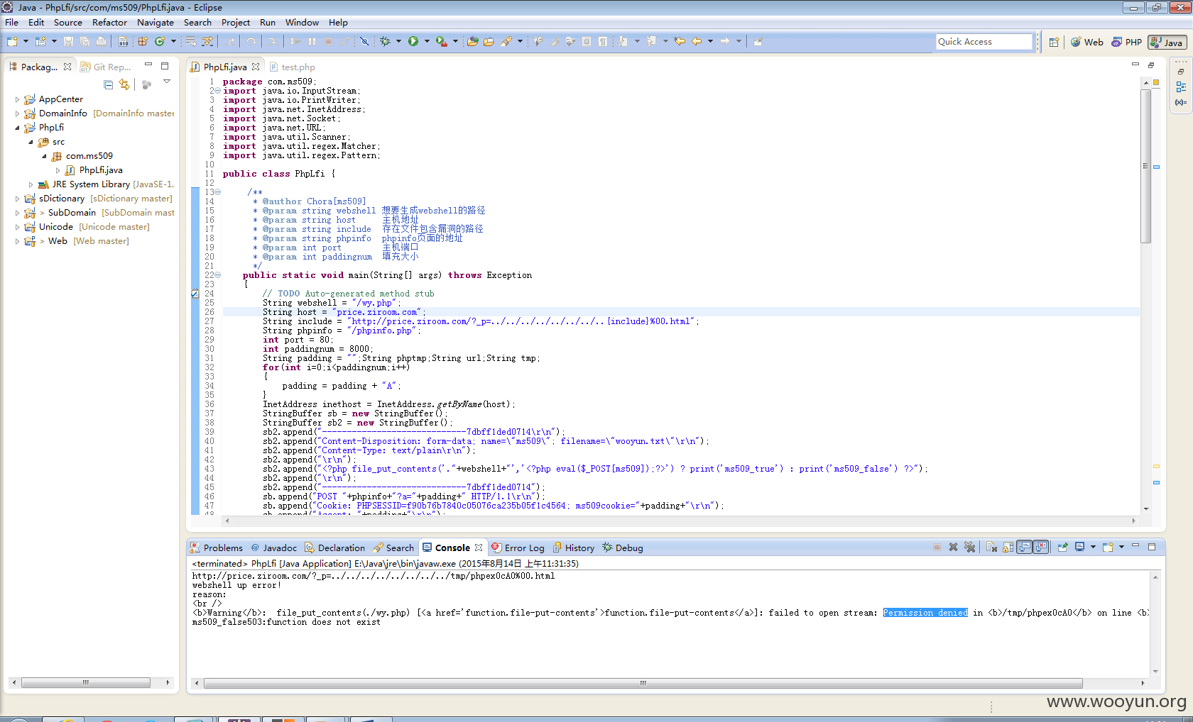Run the program with green Run button
The image size is (1193, 722).
click(413, 42)
